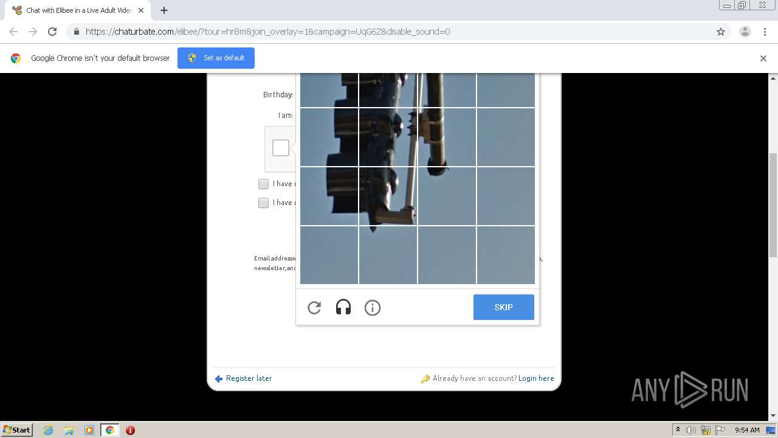Bookmark this page with star icon
This screenshot has width=778, height=438.
(721, 32)
